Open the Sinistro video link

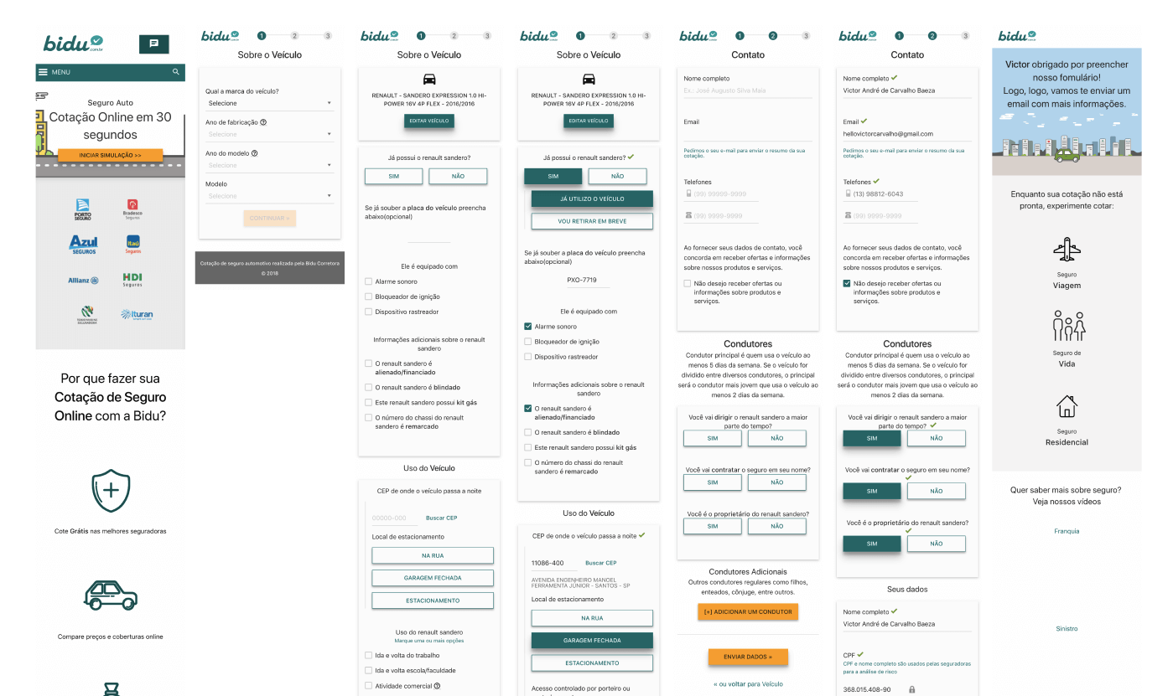pyautogui.click(x=1067, y=629)
